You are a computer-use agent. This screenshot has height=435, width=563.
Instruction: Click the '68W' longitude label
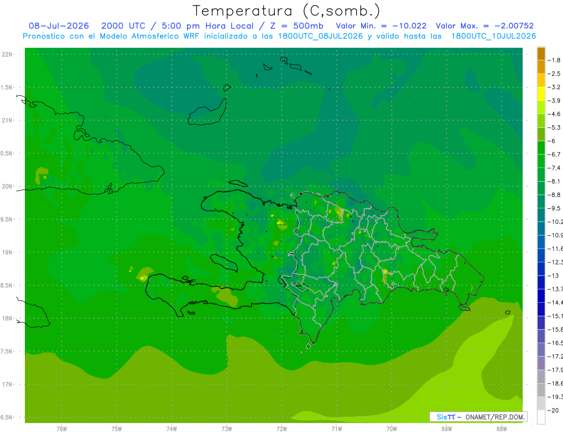pos(502,429)
